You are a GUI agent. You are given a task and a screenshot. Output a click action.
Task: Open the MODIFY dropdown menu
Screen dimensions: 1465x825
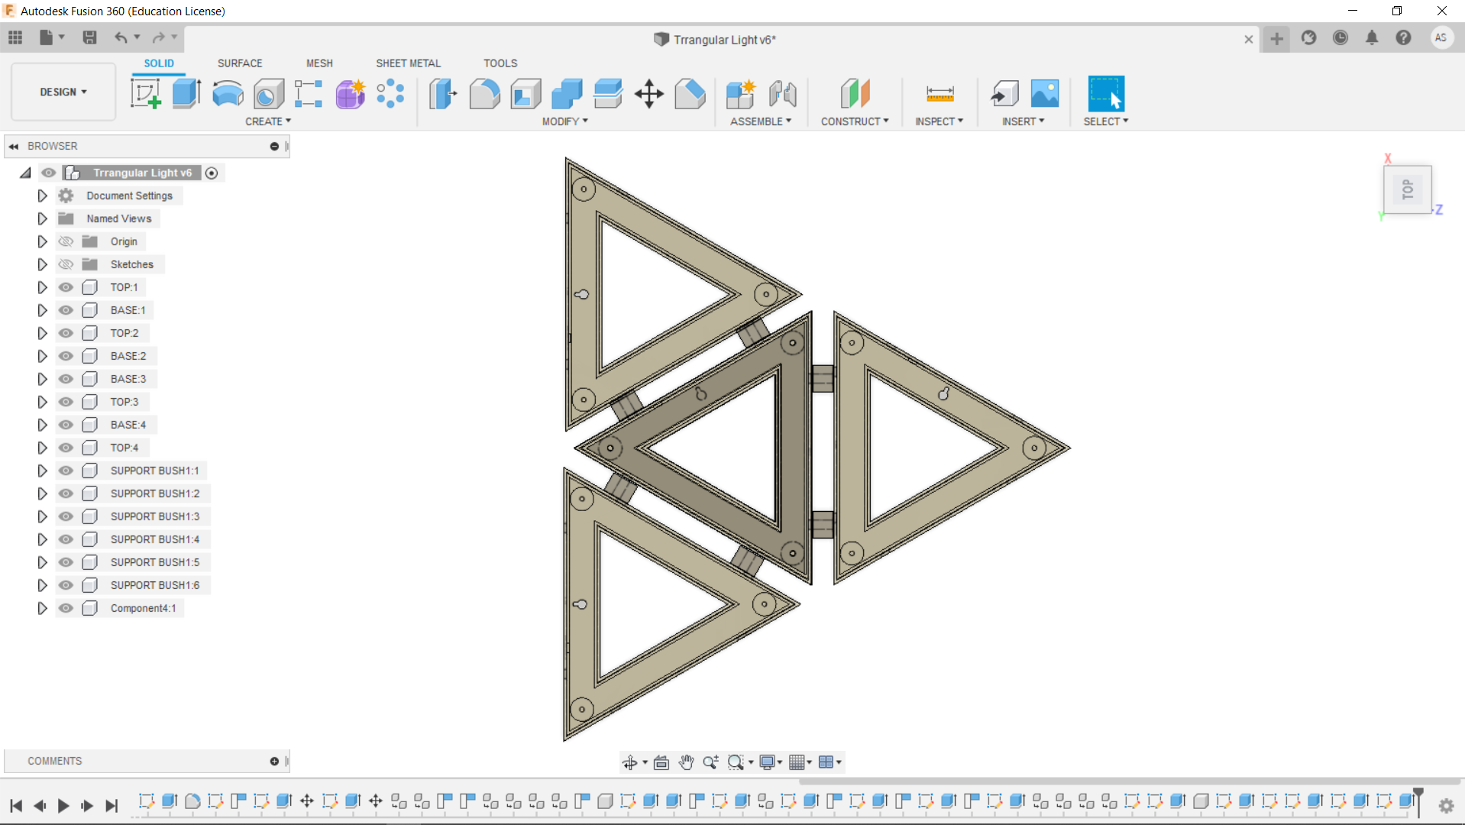pyautogui.click(x=565, y=121)
